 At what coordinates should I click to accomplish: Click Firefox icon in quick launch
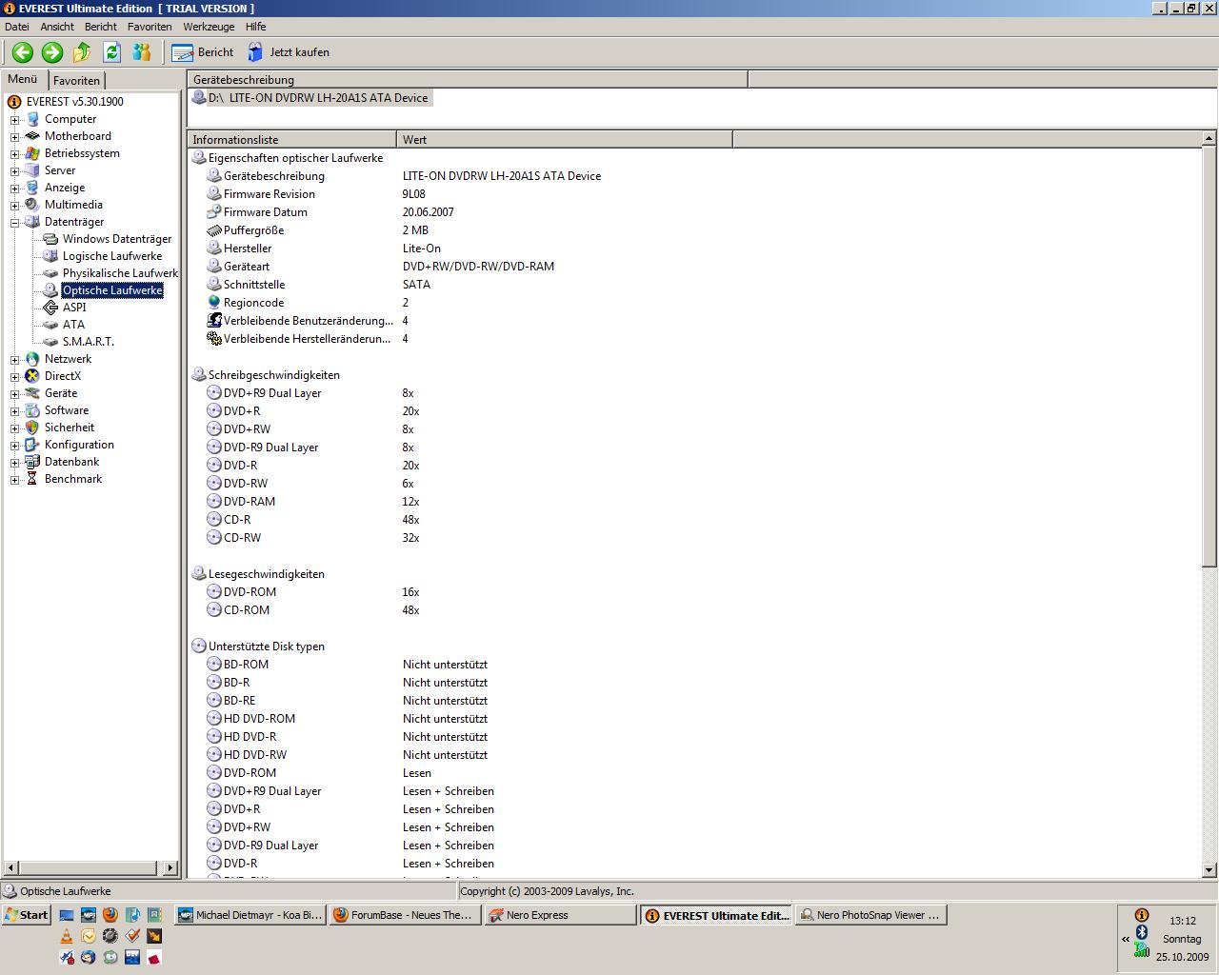tap(110, 914)
